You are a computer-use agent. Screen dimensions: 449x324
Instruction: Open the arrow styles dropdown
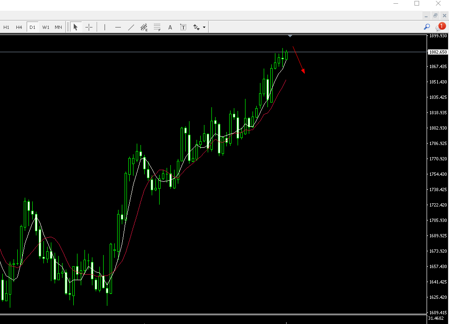tap(204, 27)
